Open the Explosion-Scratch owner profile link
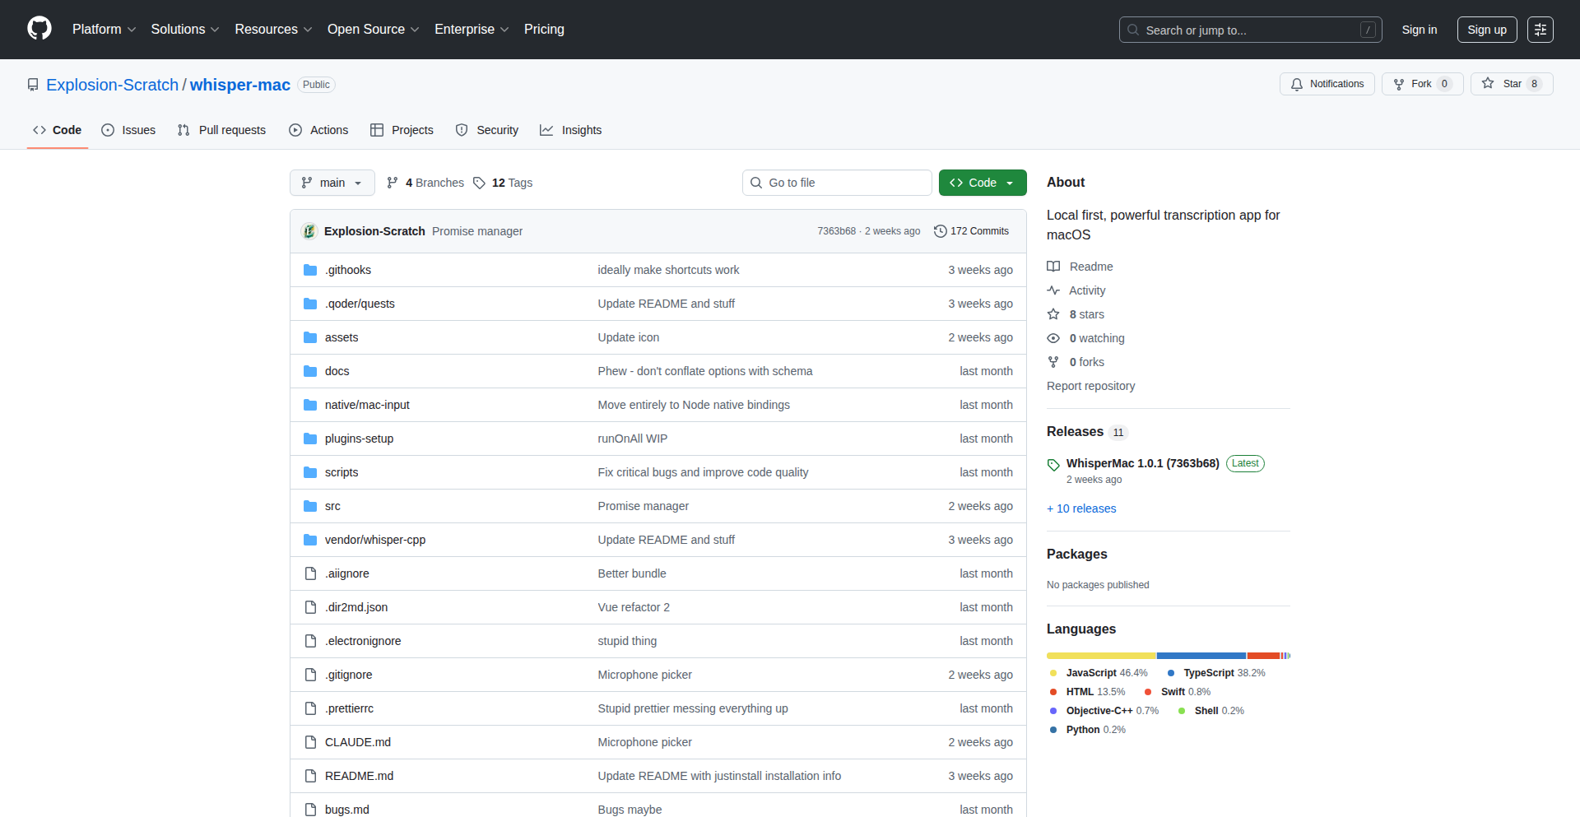The image size is (1580, 817). click(x=112, y=85)
